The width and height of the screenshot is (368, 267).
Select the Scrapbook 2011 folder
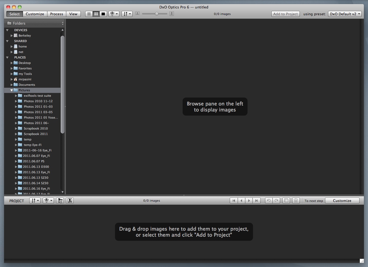(36, 134)
